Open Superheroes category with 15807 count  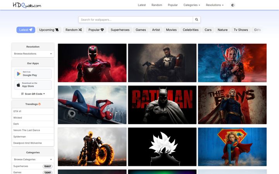pos(33,166)
